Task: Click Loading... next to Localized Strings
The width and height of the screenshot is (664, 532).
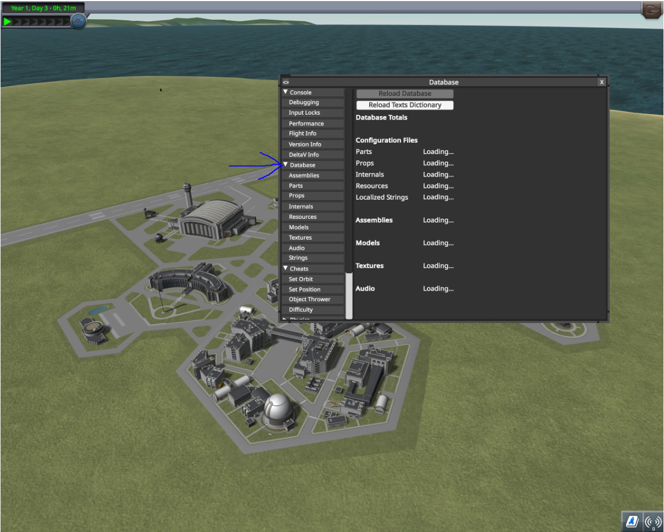Action: (x=438, y=197)
